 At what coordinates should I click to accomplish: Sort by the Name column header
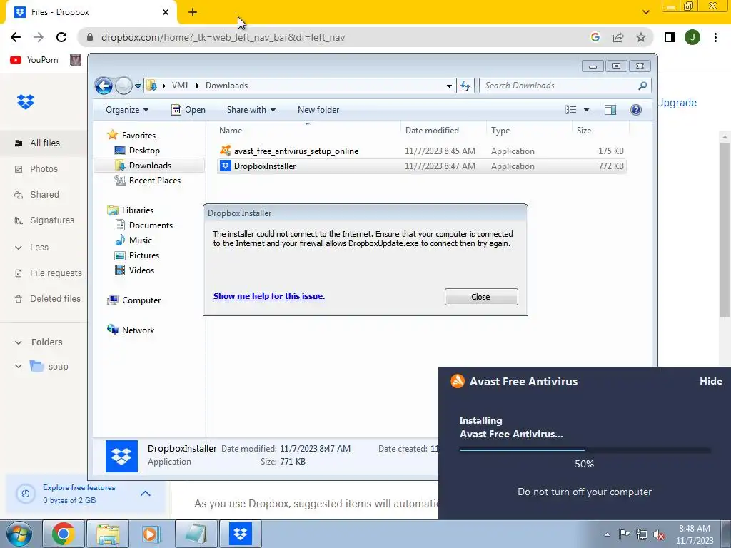pos(231,131)
